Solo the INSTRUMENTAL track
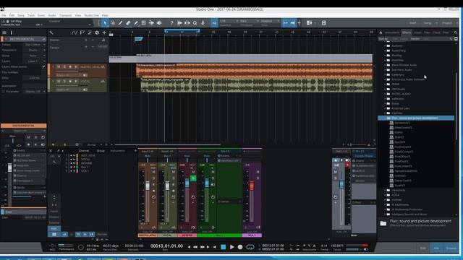Image resolution: width=463 pixels, height=260 pixels. pyautogui.click(x=64, y=67)
